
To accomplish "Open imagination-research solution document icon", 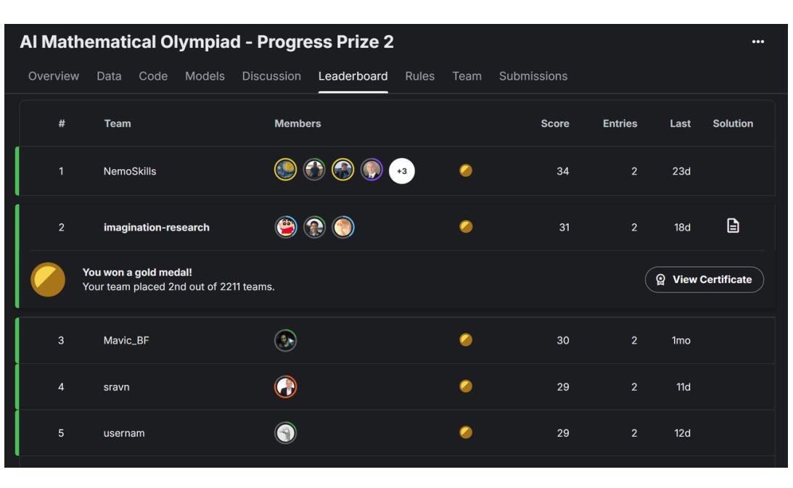I will (733, 226).
